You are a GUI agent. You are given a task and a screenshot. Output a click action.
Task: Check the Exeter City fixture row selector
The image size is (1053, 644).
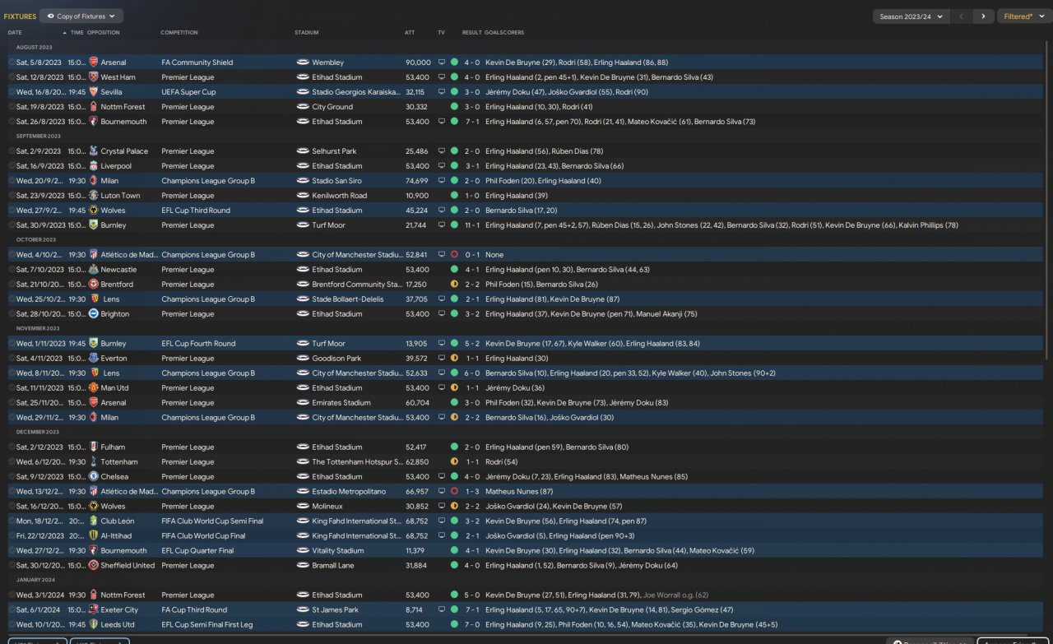12,610
